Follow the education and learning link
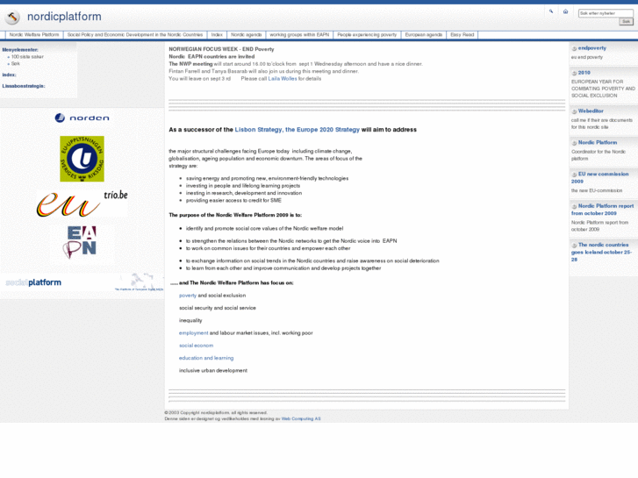This screenshot has width=638, height=478. (206, 359)
